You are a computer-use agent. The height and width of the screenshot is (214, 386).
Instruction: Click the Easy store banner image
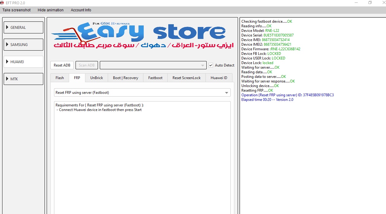[142, 36]
